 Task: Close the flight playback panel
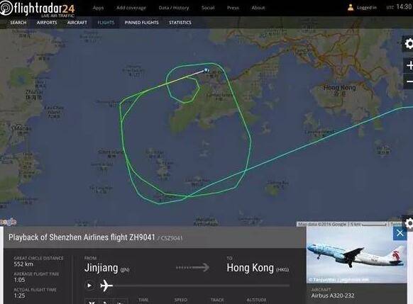point(400,233)
